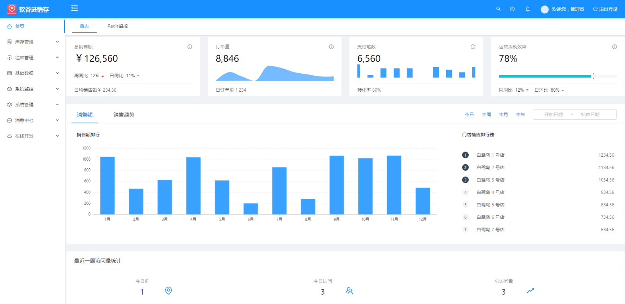Open notifications bell icon
This screenshot has width=625, height=304.
point(527,9)
